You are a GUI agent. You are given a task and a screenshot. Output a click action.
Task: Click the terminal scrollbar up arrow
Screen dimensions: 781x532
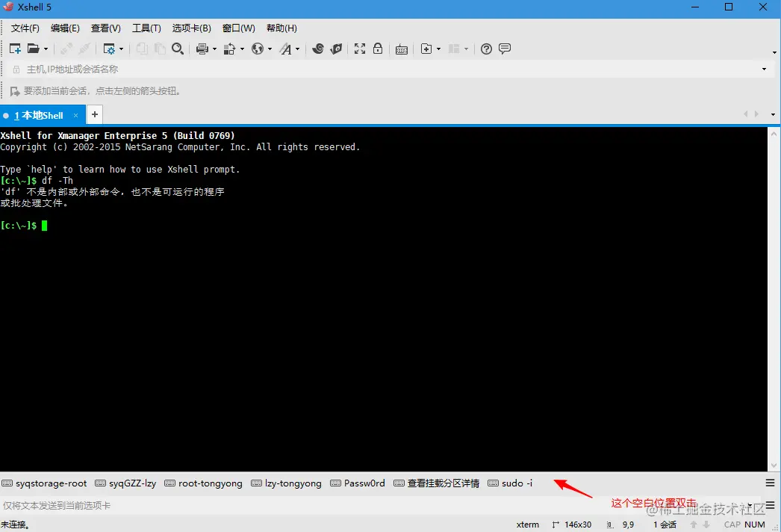[x=774, y=134]
